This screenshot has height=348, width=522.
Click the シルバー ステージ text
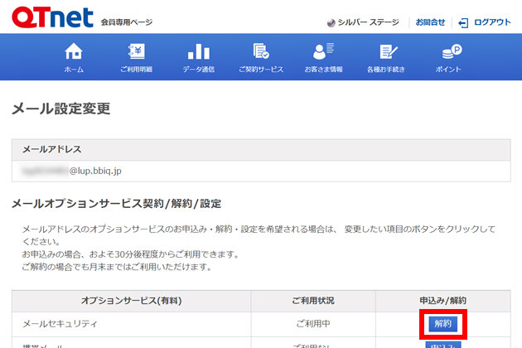pyautogui.click(x=369, y=22)
